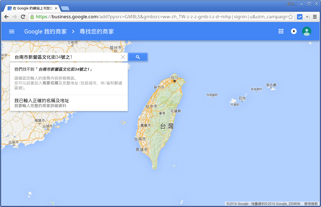Open the Chrome menu button
The width and height of the screenshot is (321, 207).
click(315, 17)
